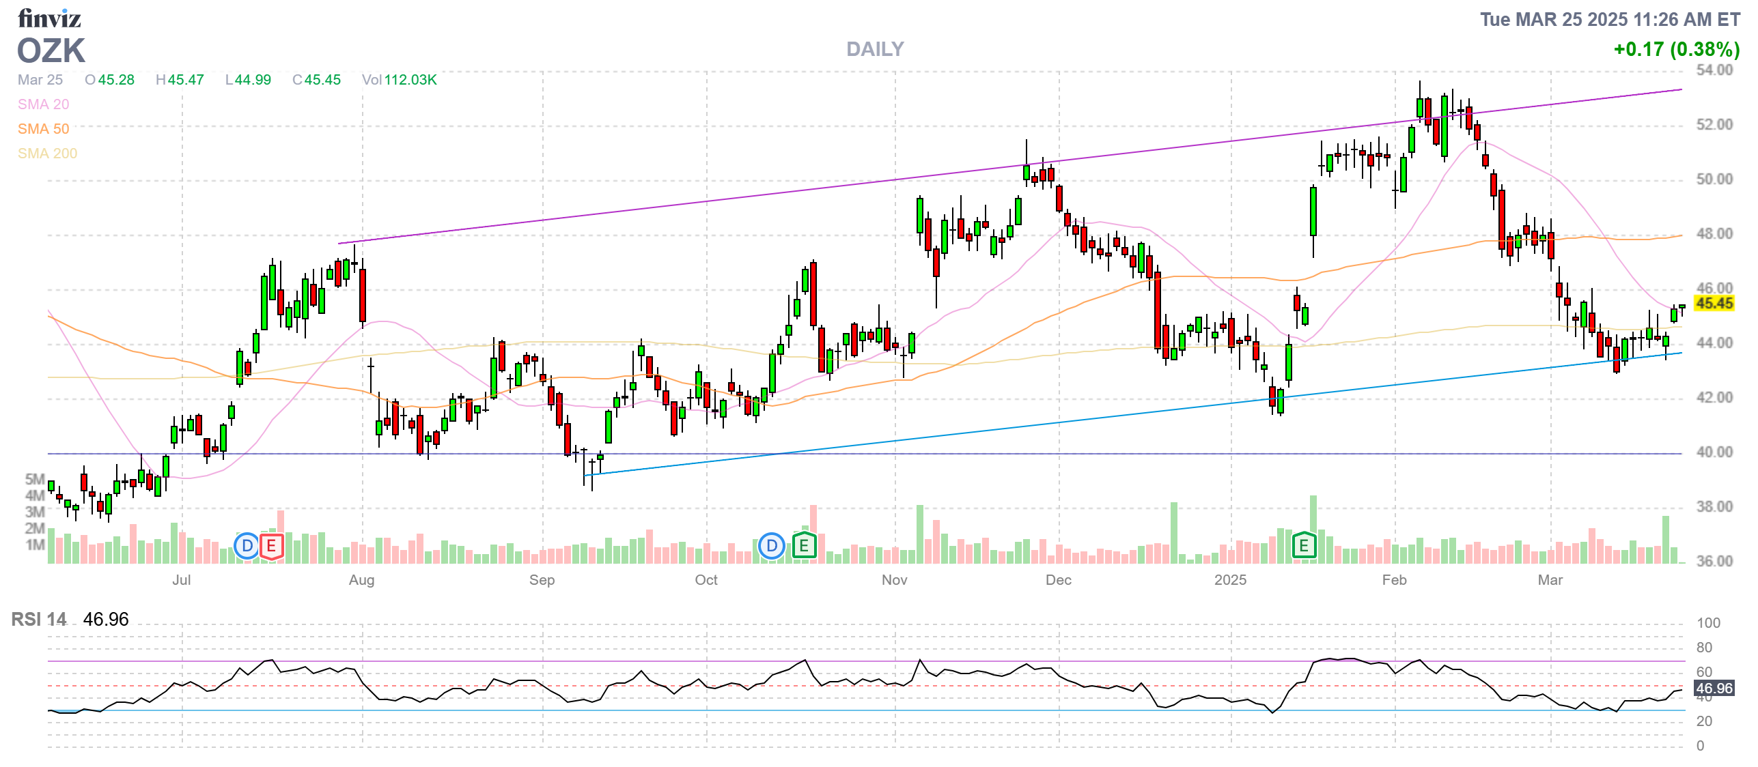This screenshot has height=767, width=1758.
Task: Click the July dividend D marker
Action: click(247, 546)
